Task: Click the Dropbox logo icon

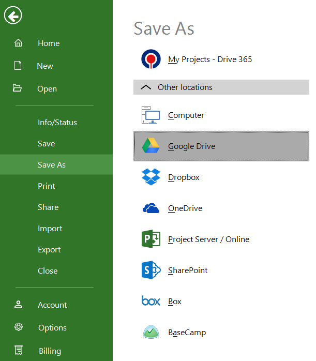Action: click(x=151, y=177)
